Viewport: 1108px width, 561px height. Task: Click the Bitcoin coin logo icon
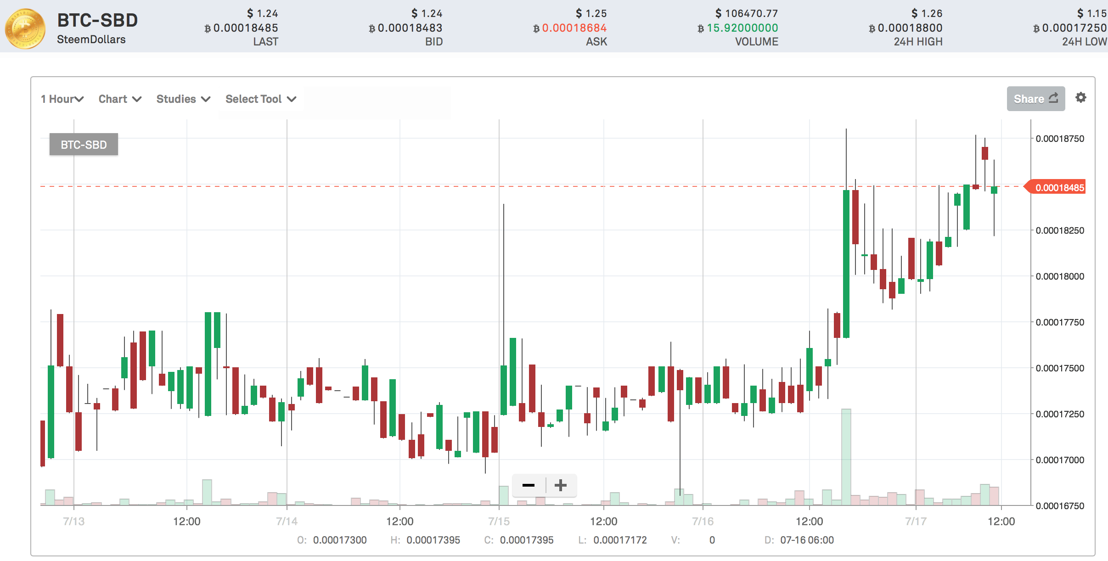(25, 28)
